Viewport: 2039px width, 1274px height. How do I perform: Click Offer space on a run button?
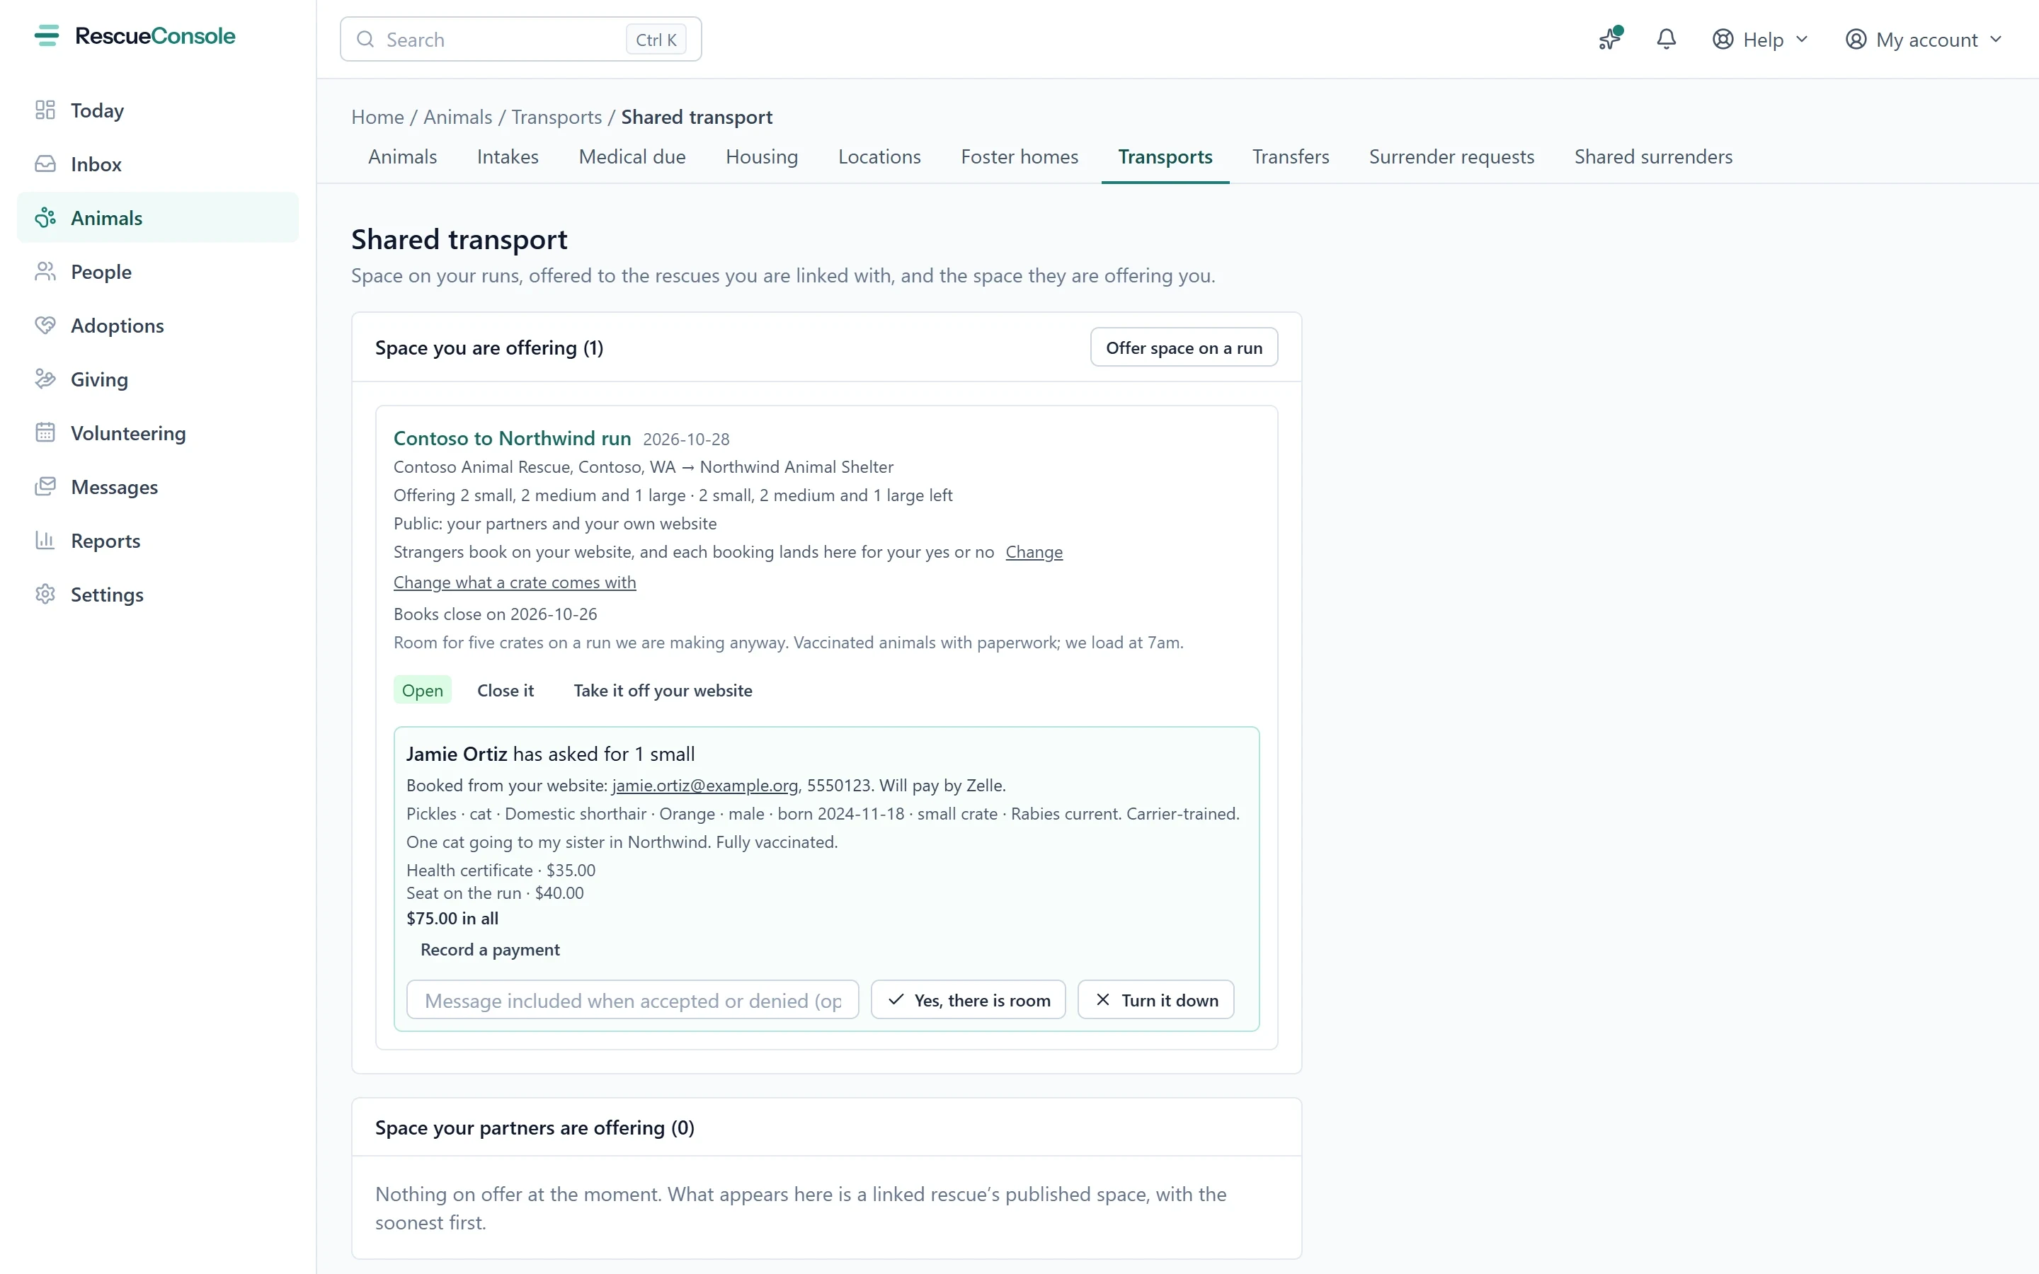click(x=1184, y=348)
